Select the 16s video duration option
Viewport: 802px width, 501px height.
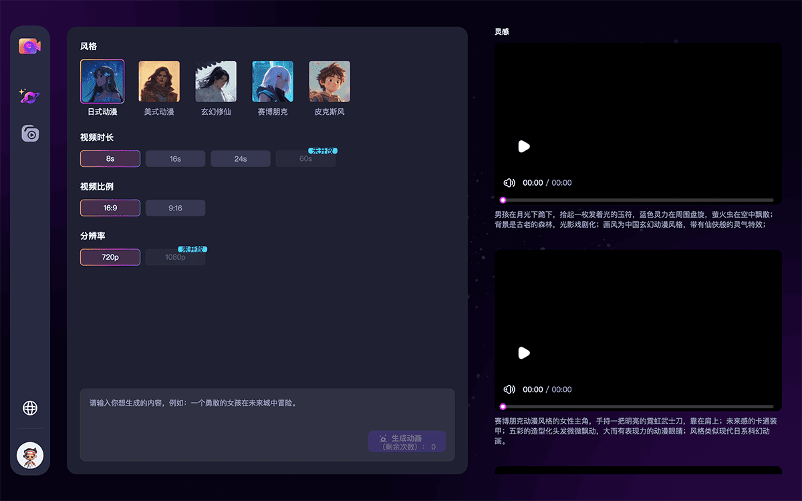click(175, 158)
